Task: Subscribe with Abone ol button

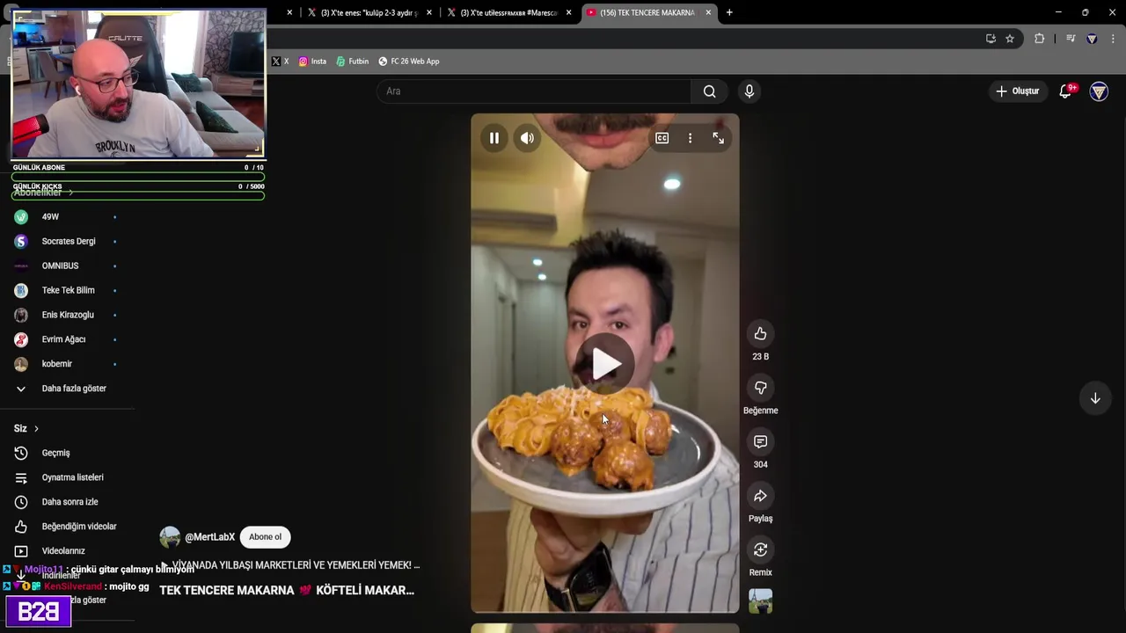Action: (x=265, y=537)
